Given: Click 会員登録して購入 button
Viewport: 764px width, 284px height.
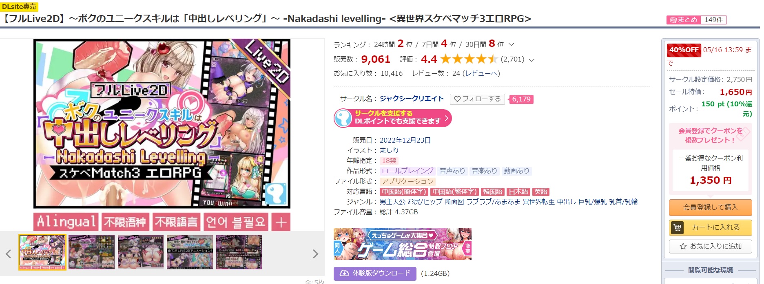Looking at the screenshot, I should (710, 207).
